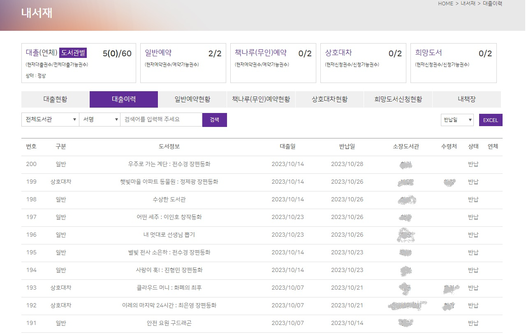Expand the 반납일 sort dropdown

(x=456, y=120)
